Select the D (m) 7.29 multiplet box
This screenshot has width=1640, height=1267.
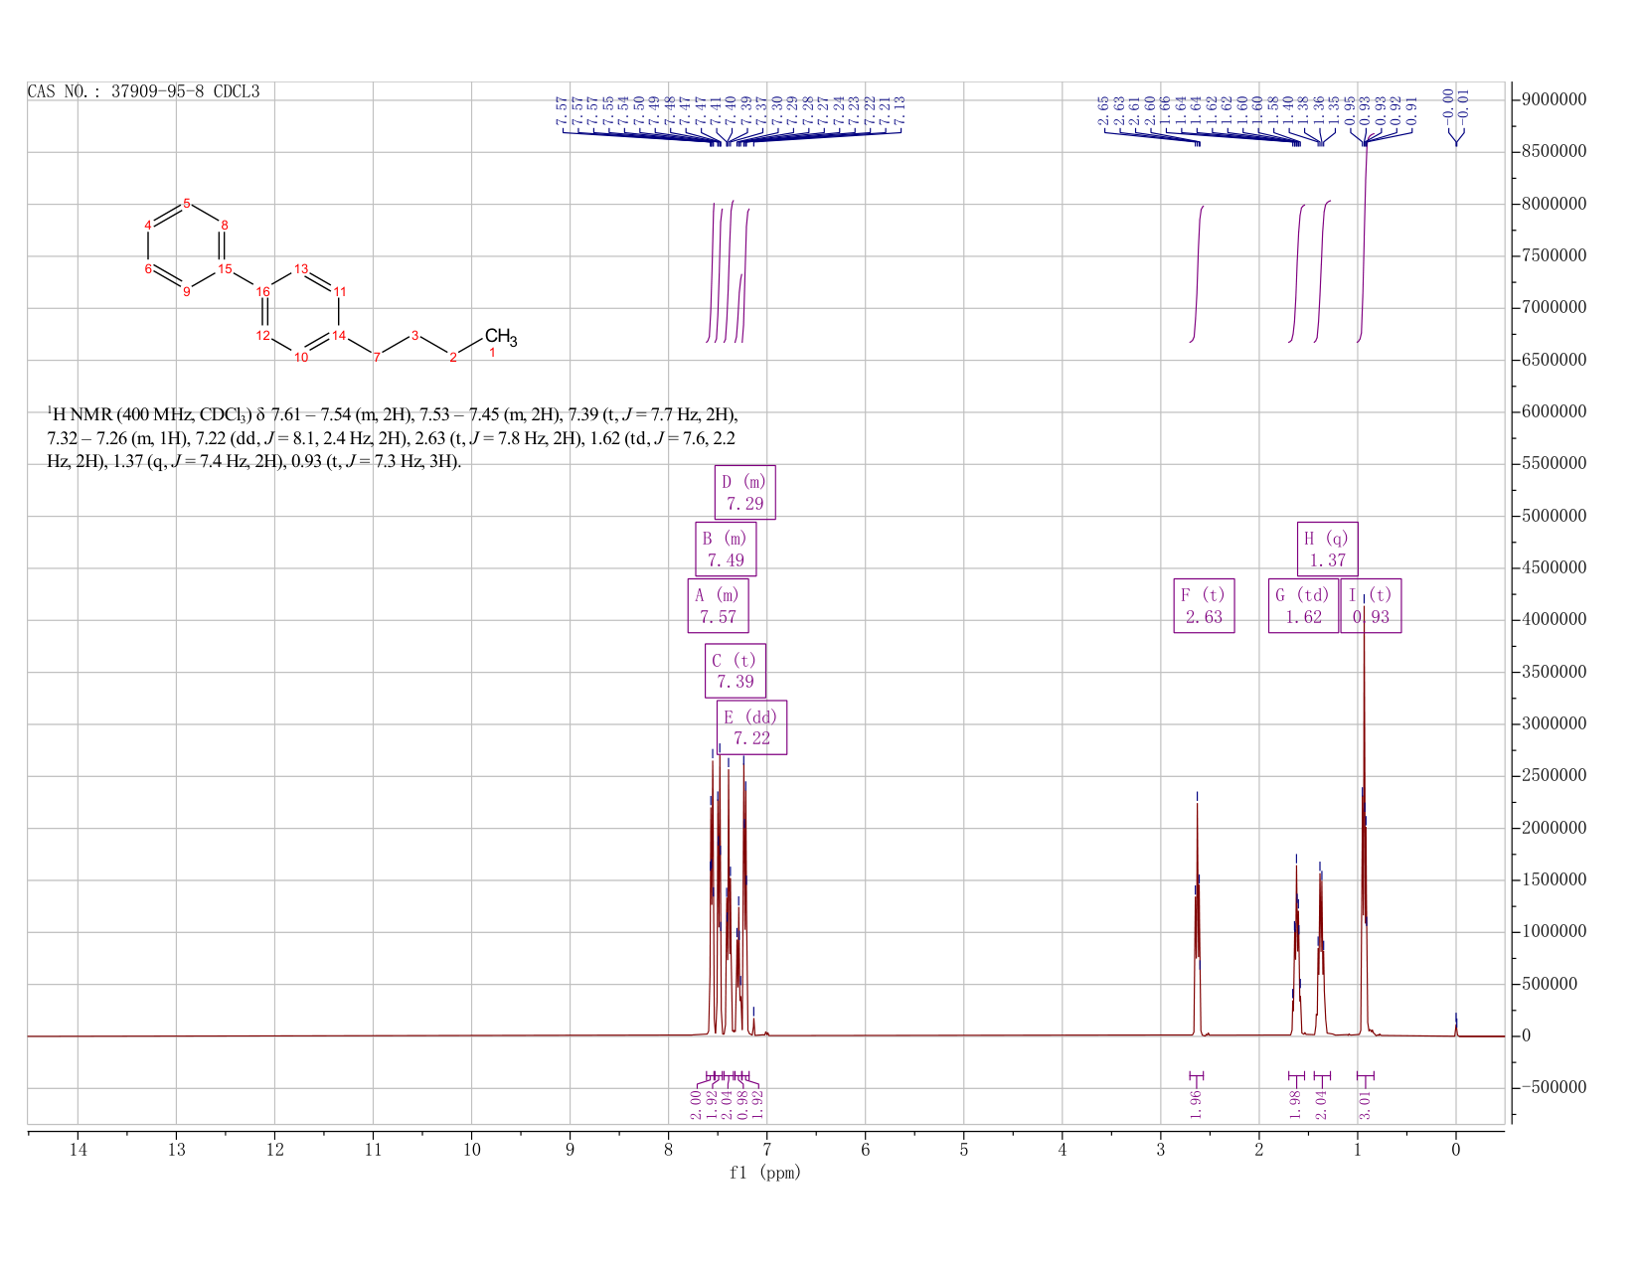point(744,493)
